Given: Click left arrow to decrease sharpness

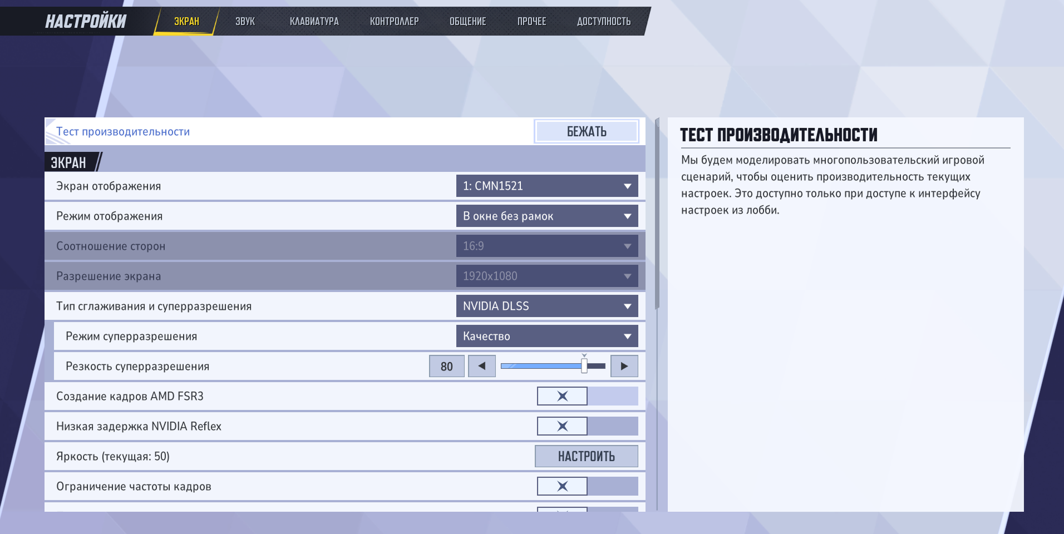Looking at the screenshot, I should 482,366.
